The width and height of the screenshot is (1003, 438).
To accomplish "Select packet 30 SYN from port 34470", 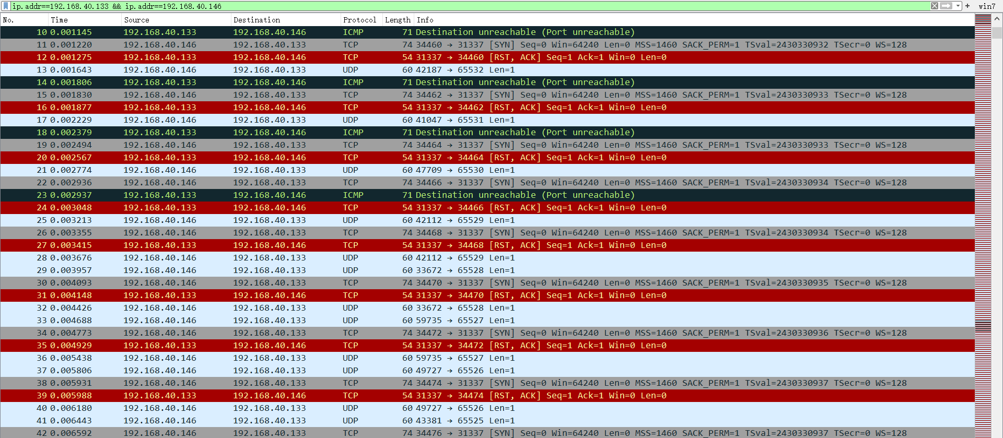I will point(487,283).
